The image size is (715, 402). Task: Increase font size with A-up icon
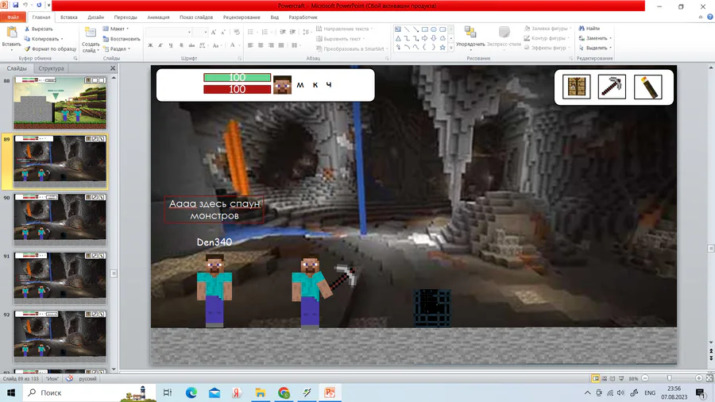pos(214,32)
